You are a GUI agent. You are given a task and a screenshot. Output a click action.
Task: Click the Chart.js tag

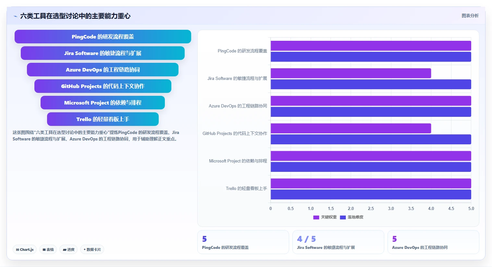click(x=25, y=250)
